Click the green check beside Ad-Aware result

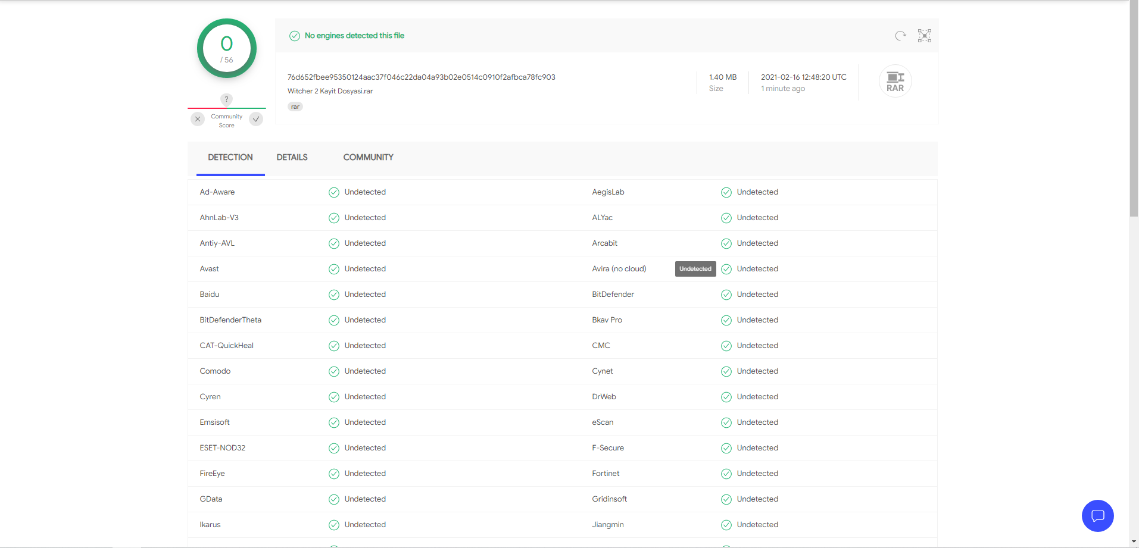tap(334, 192)
